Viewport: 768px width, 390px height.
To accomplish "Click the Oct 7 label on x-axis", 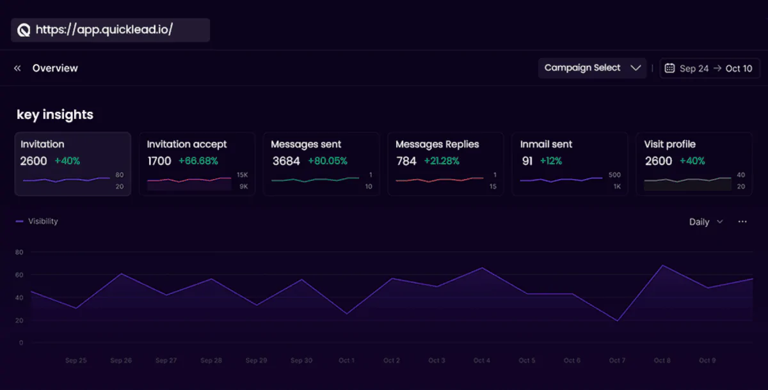I will coord(617,361).
